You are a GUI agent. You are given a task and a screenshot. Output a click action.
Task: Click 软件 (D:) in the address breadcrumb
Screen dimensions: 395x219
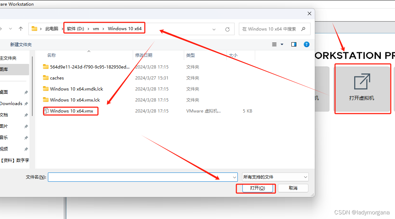[76, 29]
